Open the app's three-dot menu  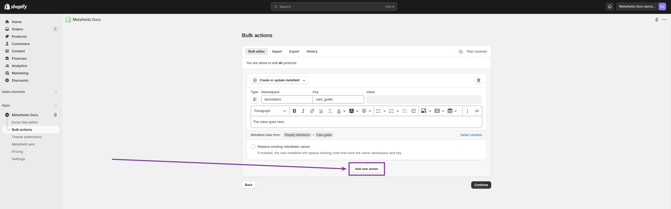point(664,20)
